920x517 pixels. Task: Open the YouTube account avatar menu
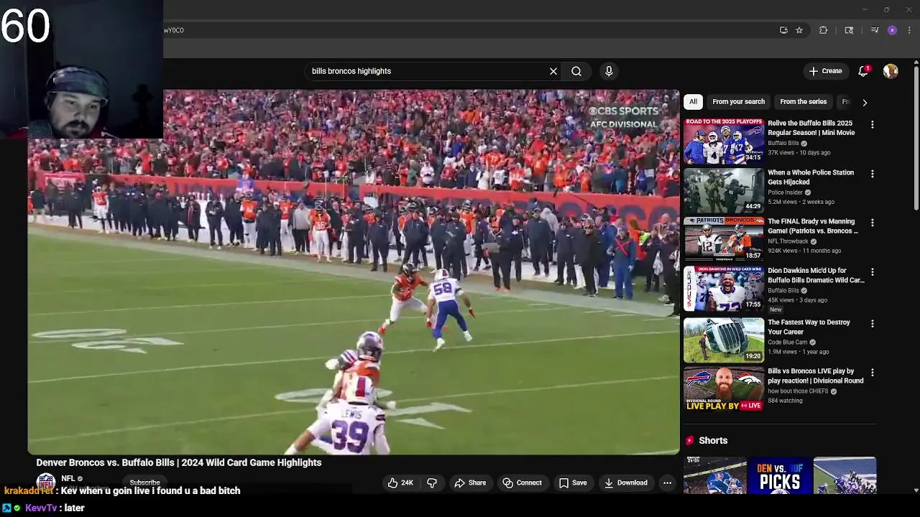891,71
